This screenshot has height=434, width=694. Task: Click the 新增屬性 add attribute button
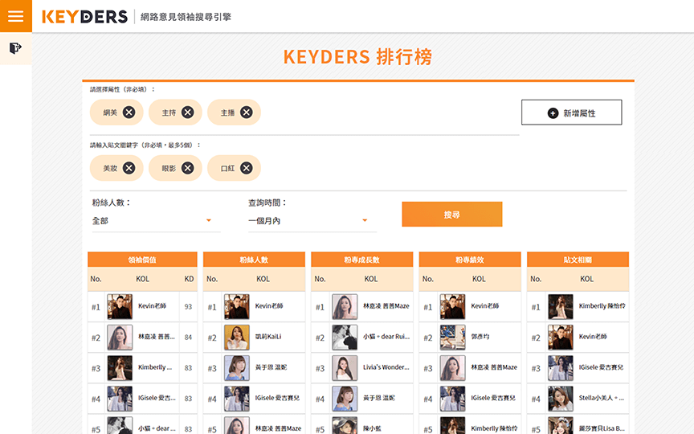(x=571, y=113)
